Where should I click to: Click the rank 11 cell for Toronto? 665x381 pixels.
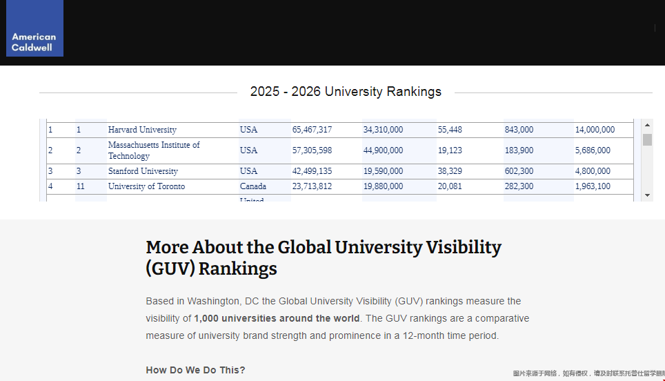(x=81, y=186)
